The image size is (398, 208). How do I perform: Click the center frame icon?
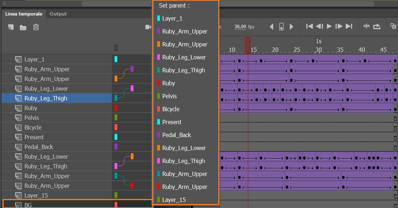click(366, 26)
